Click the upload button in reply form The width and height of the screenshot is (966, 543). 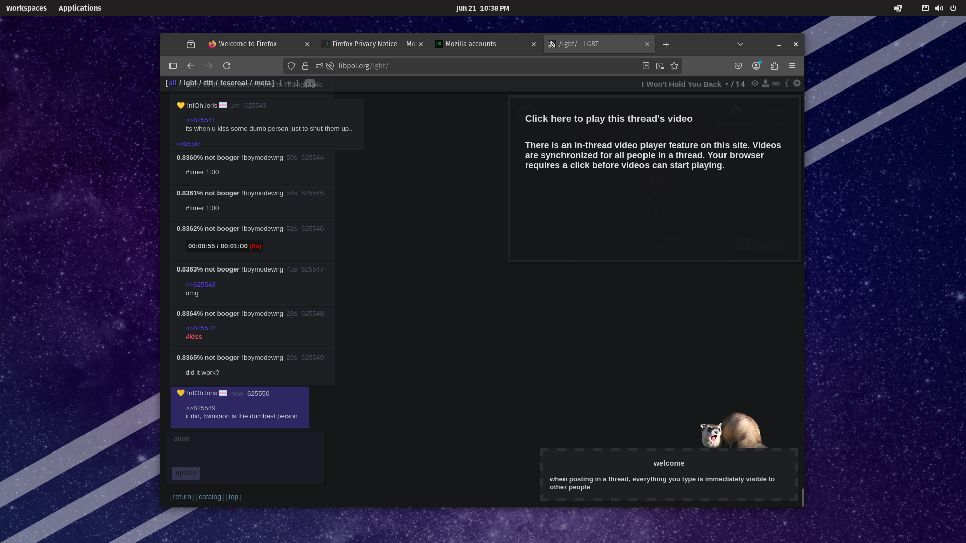[186, 473]
